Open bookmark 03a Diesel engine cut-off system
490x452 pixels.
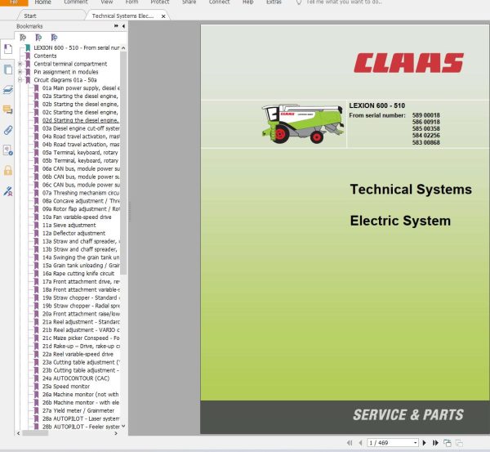(81, 128)
